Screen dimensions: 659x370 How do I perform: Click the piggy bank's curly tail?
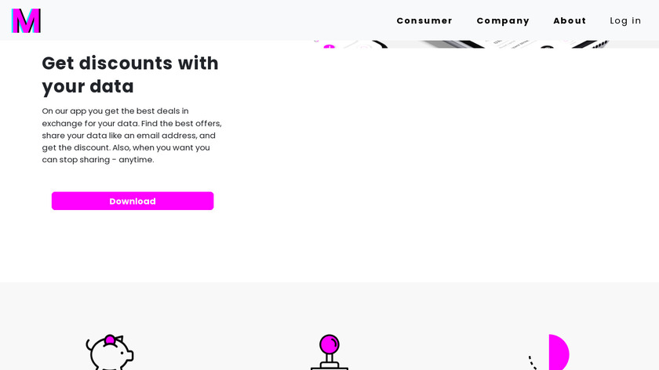coord(89,344)
